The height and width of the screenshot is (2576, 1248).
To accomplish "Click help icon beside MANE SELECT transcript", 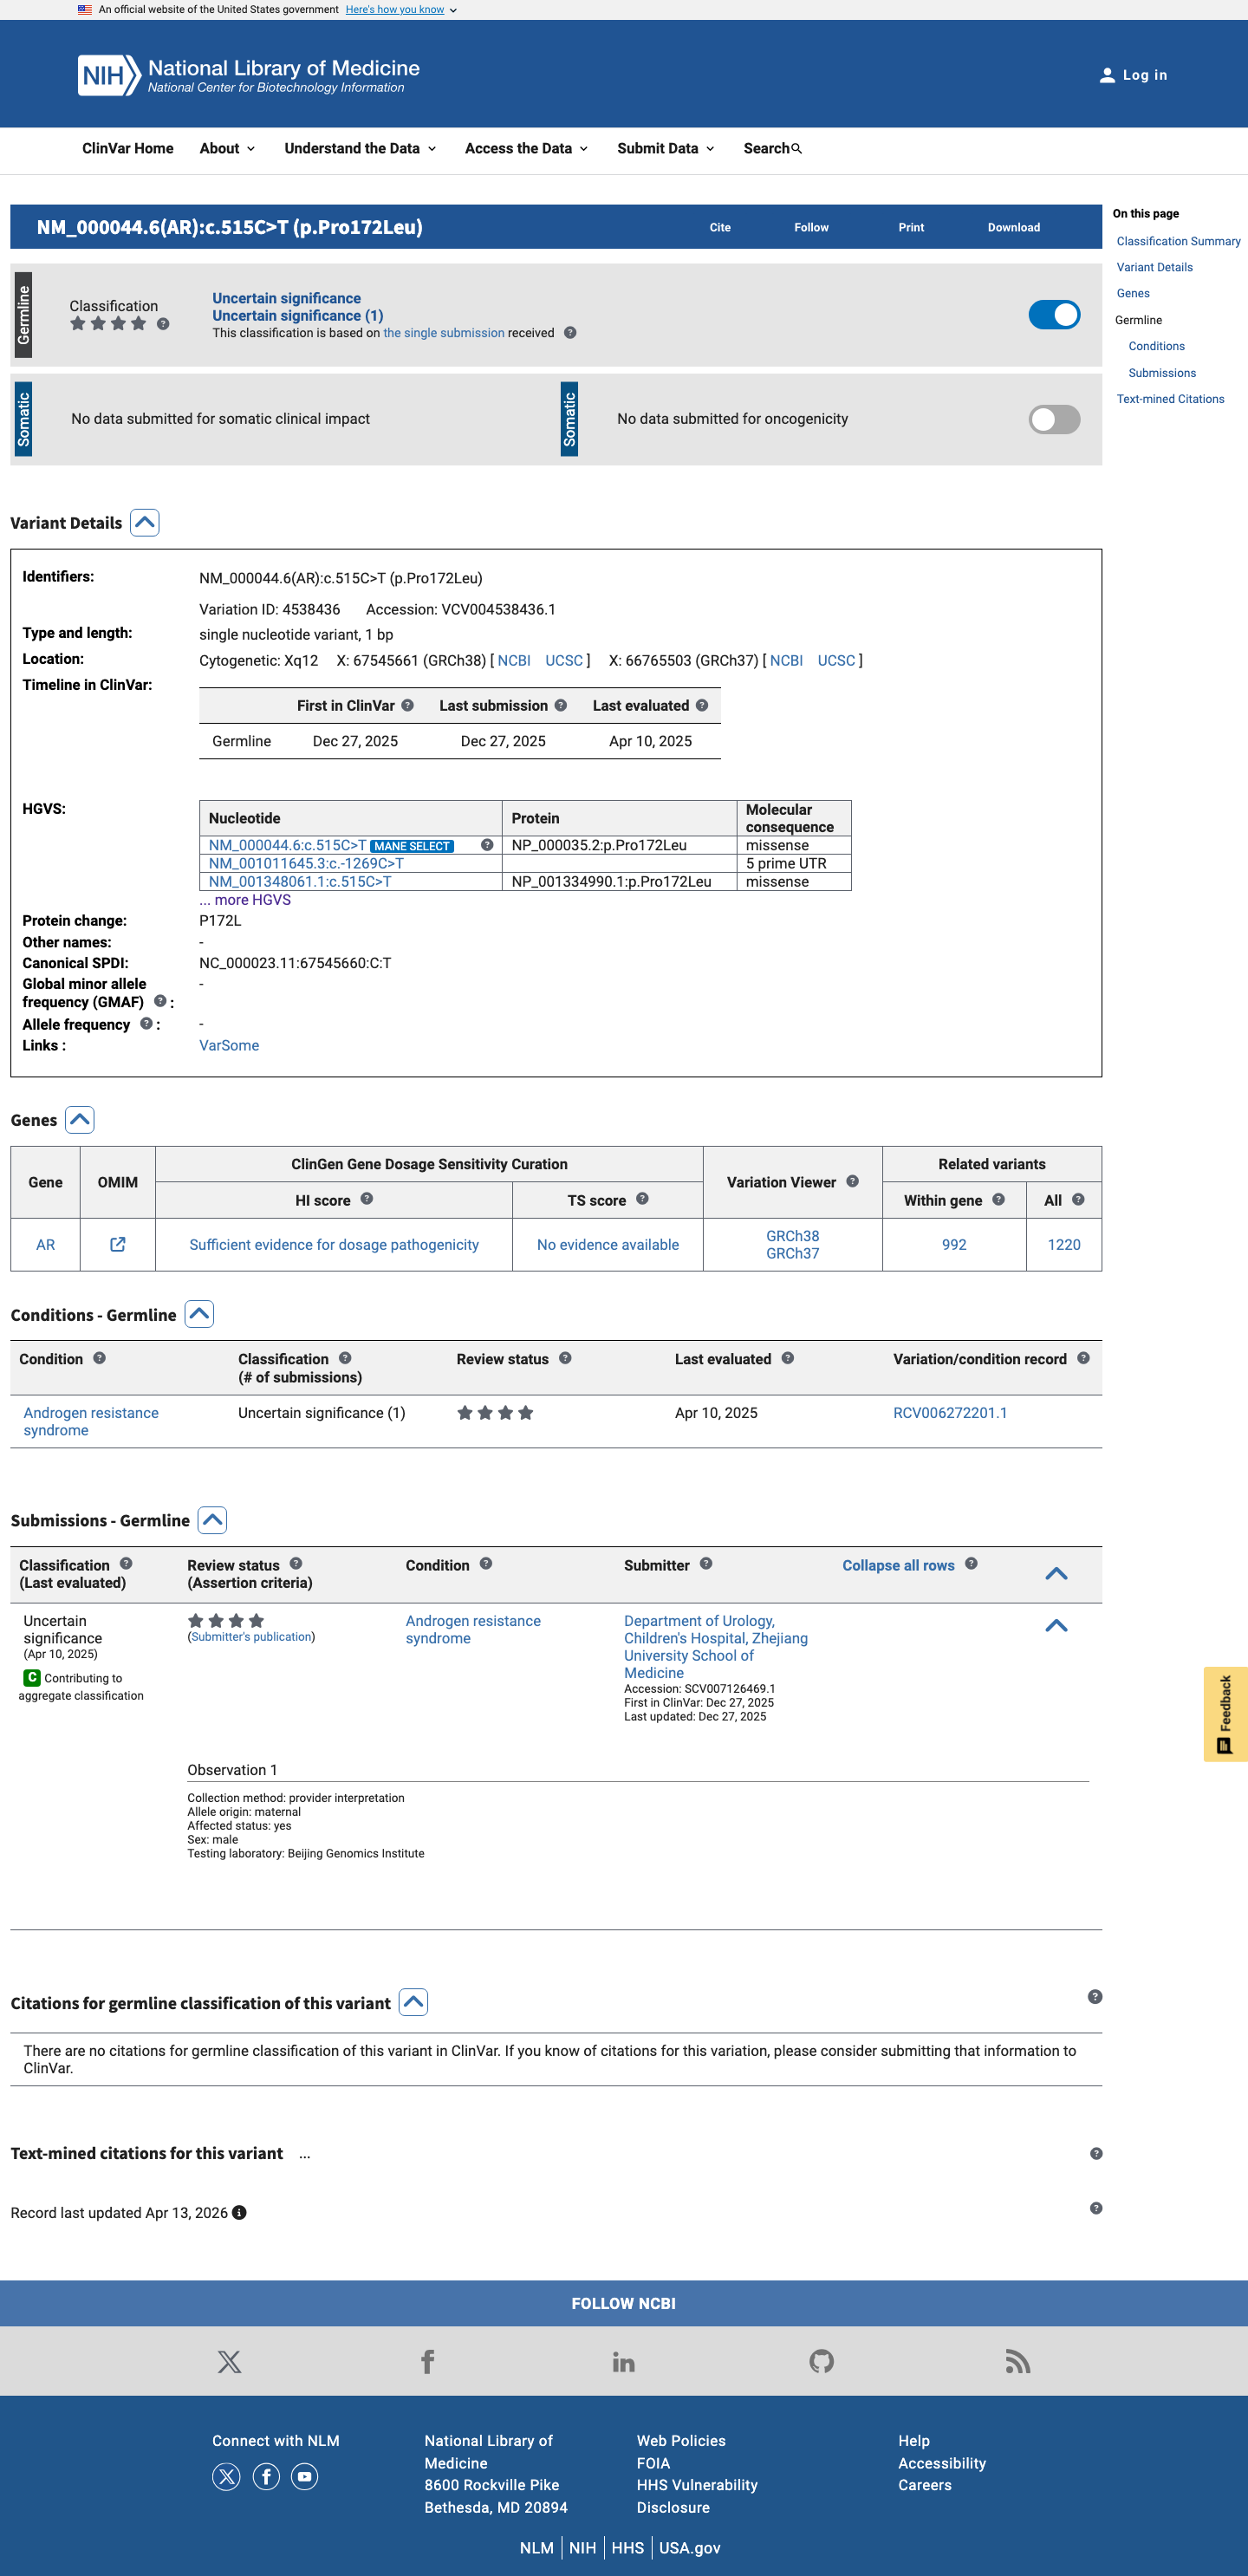I will 487,845.
